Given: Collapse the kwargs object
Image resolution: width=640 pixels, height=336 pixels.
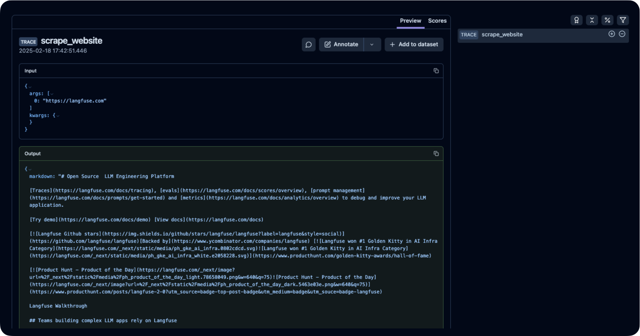Looking at the screenshot, I should click(x=58, y=115).
